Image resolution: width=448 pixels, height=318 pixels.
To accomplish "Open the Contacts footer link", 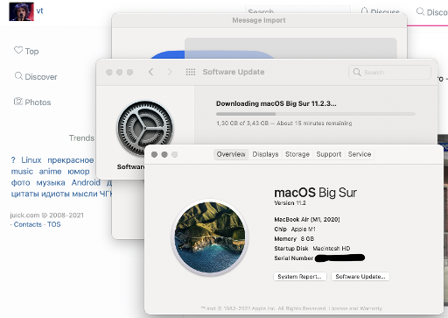I will pyautogui.click(x=28, y=224).
